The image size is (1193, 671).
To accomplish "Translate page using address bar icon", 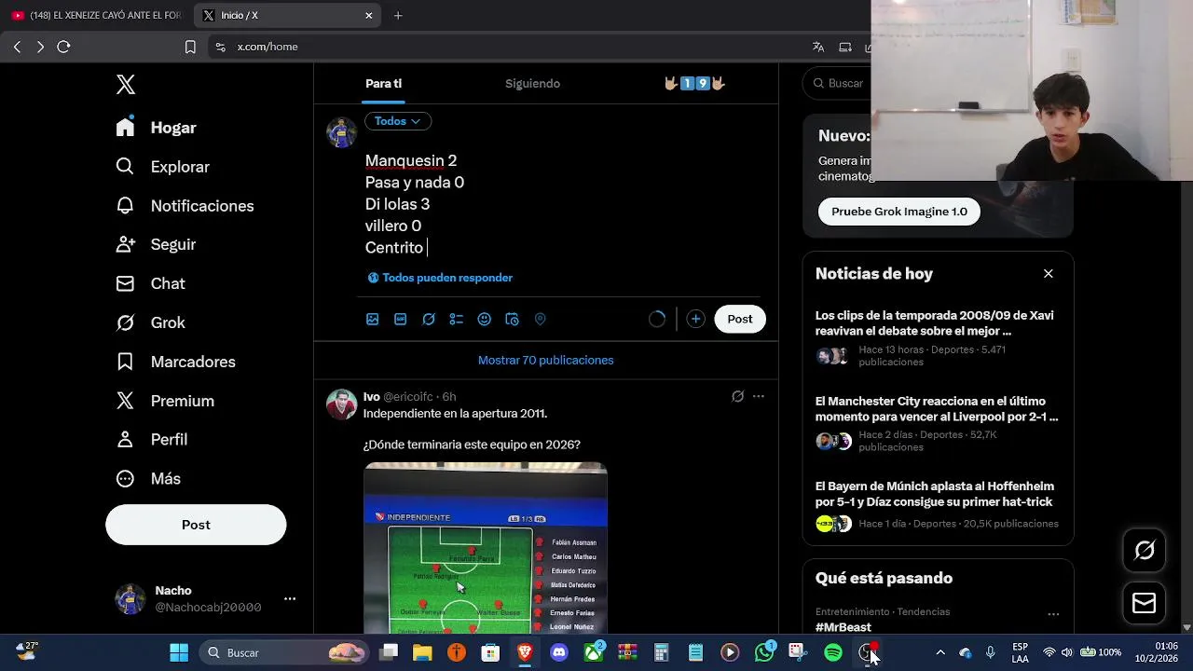I will click(x=818, y=47).
